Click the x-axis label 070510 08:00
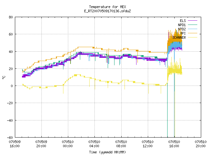Viewport: 207px width, 155px height. pyautogui.click(x=121, y=144)
